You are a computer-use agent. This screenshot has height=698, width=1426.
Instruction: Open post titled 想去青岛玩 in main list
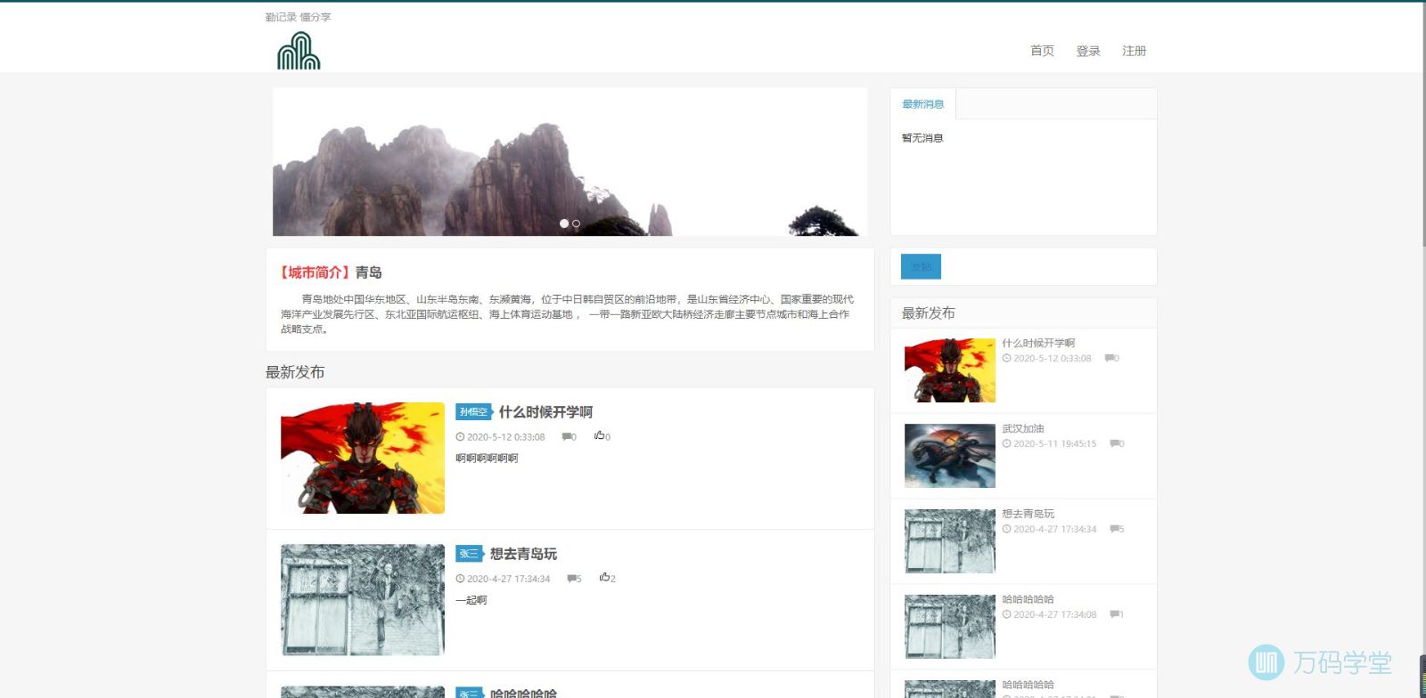pyautogui.click(x=523, y=554)
